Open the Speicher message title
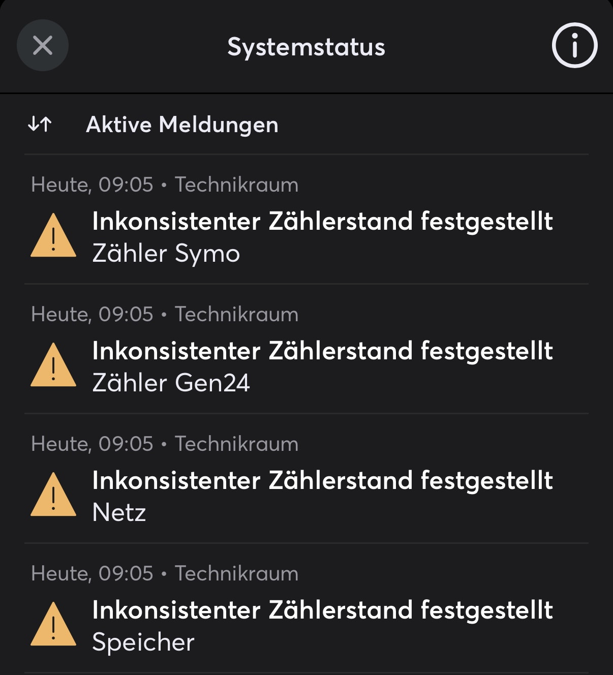 [x=322, y=610]
